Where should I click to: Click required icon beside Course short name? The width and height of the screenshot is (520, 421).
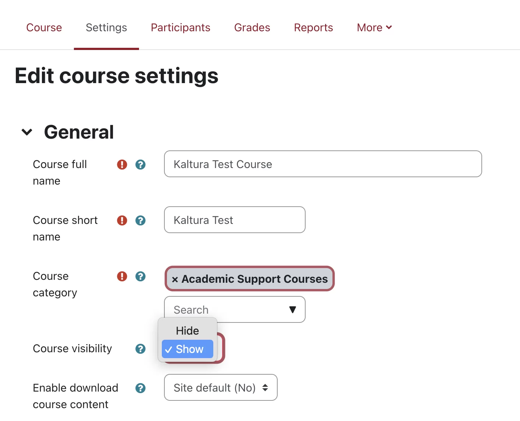pos(122,220)
